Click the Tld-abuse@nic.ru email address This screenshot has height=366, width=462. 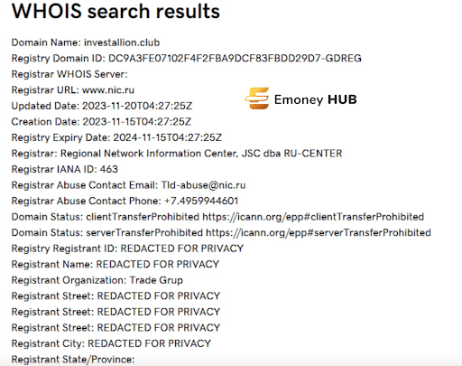[x=203, y=185]
